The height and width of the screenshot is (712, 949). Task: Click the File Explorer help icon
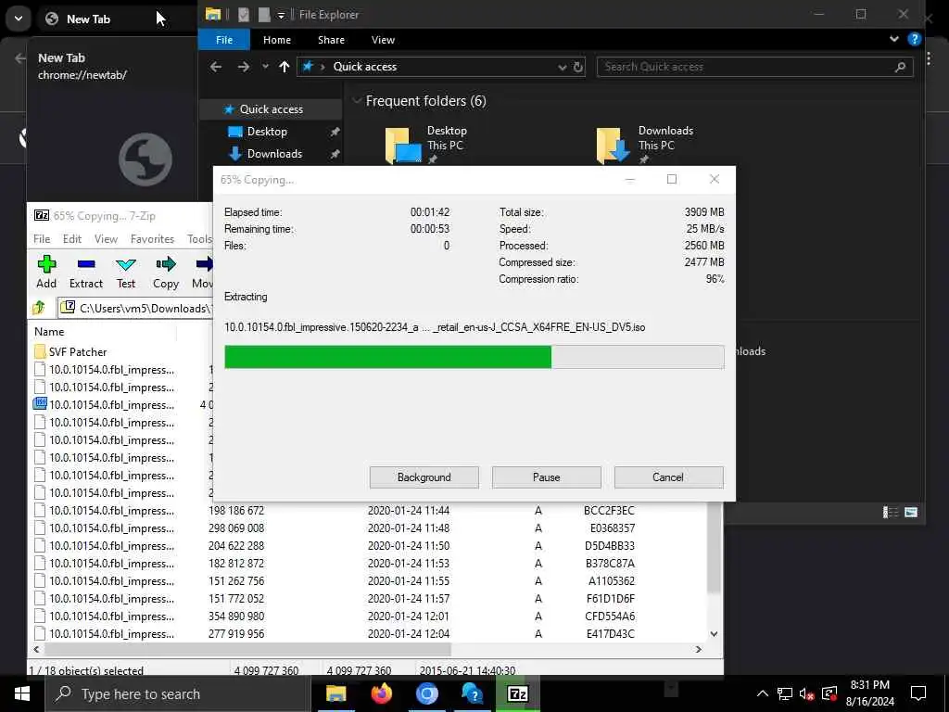coord(915,39)
